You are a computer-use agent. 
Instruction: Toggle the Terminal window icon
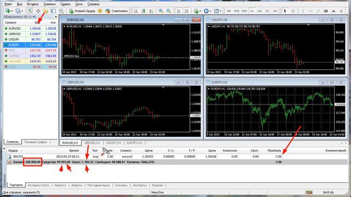(x=54, y=11)
